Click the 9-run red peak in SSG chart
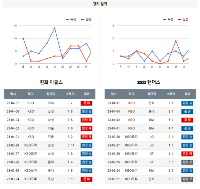The image size is (200, 189). (176, 41)
